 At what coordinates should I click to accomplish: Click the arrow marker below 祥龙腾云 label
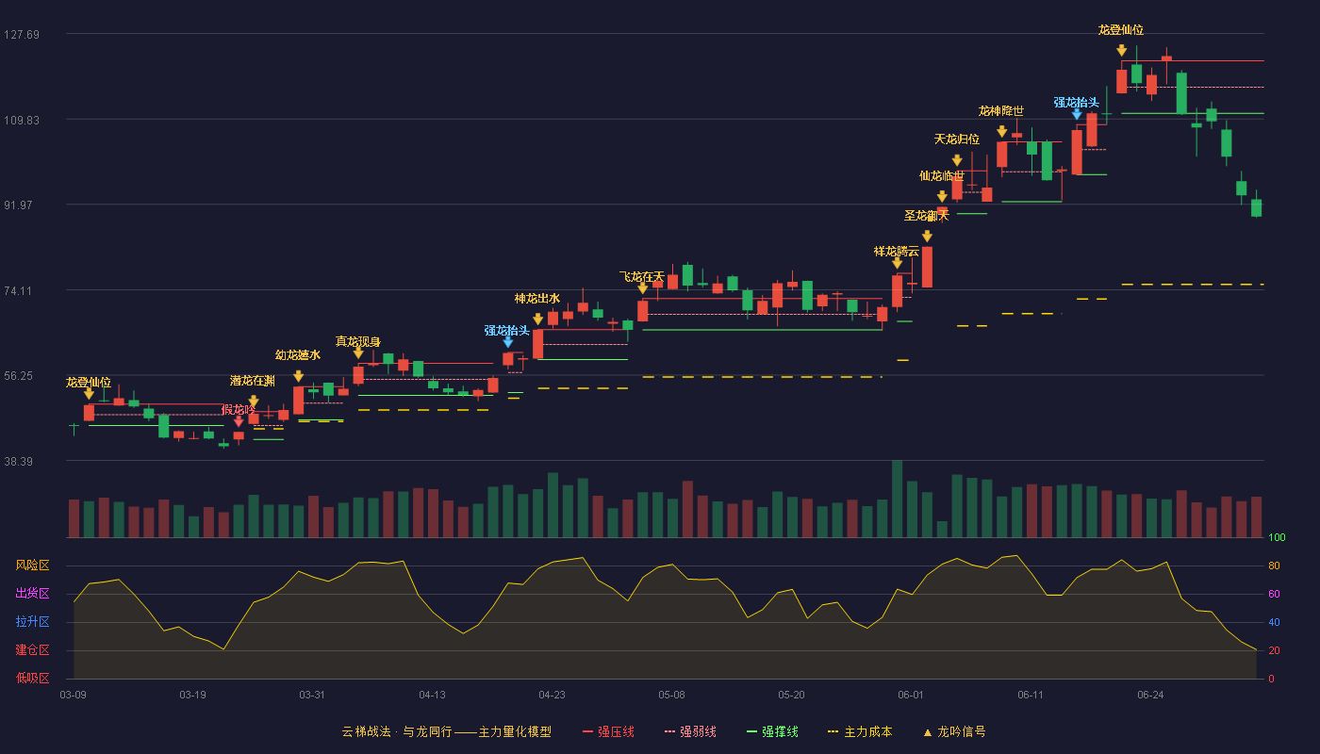coord(897,263)
